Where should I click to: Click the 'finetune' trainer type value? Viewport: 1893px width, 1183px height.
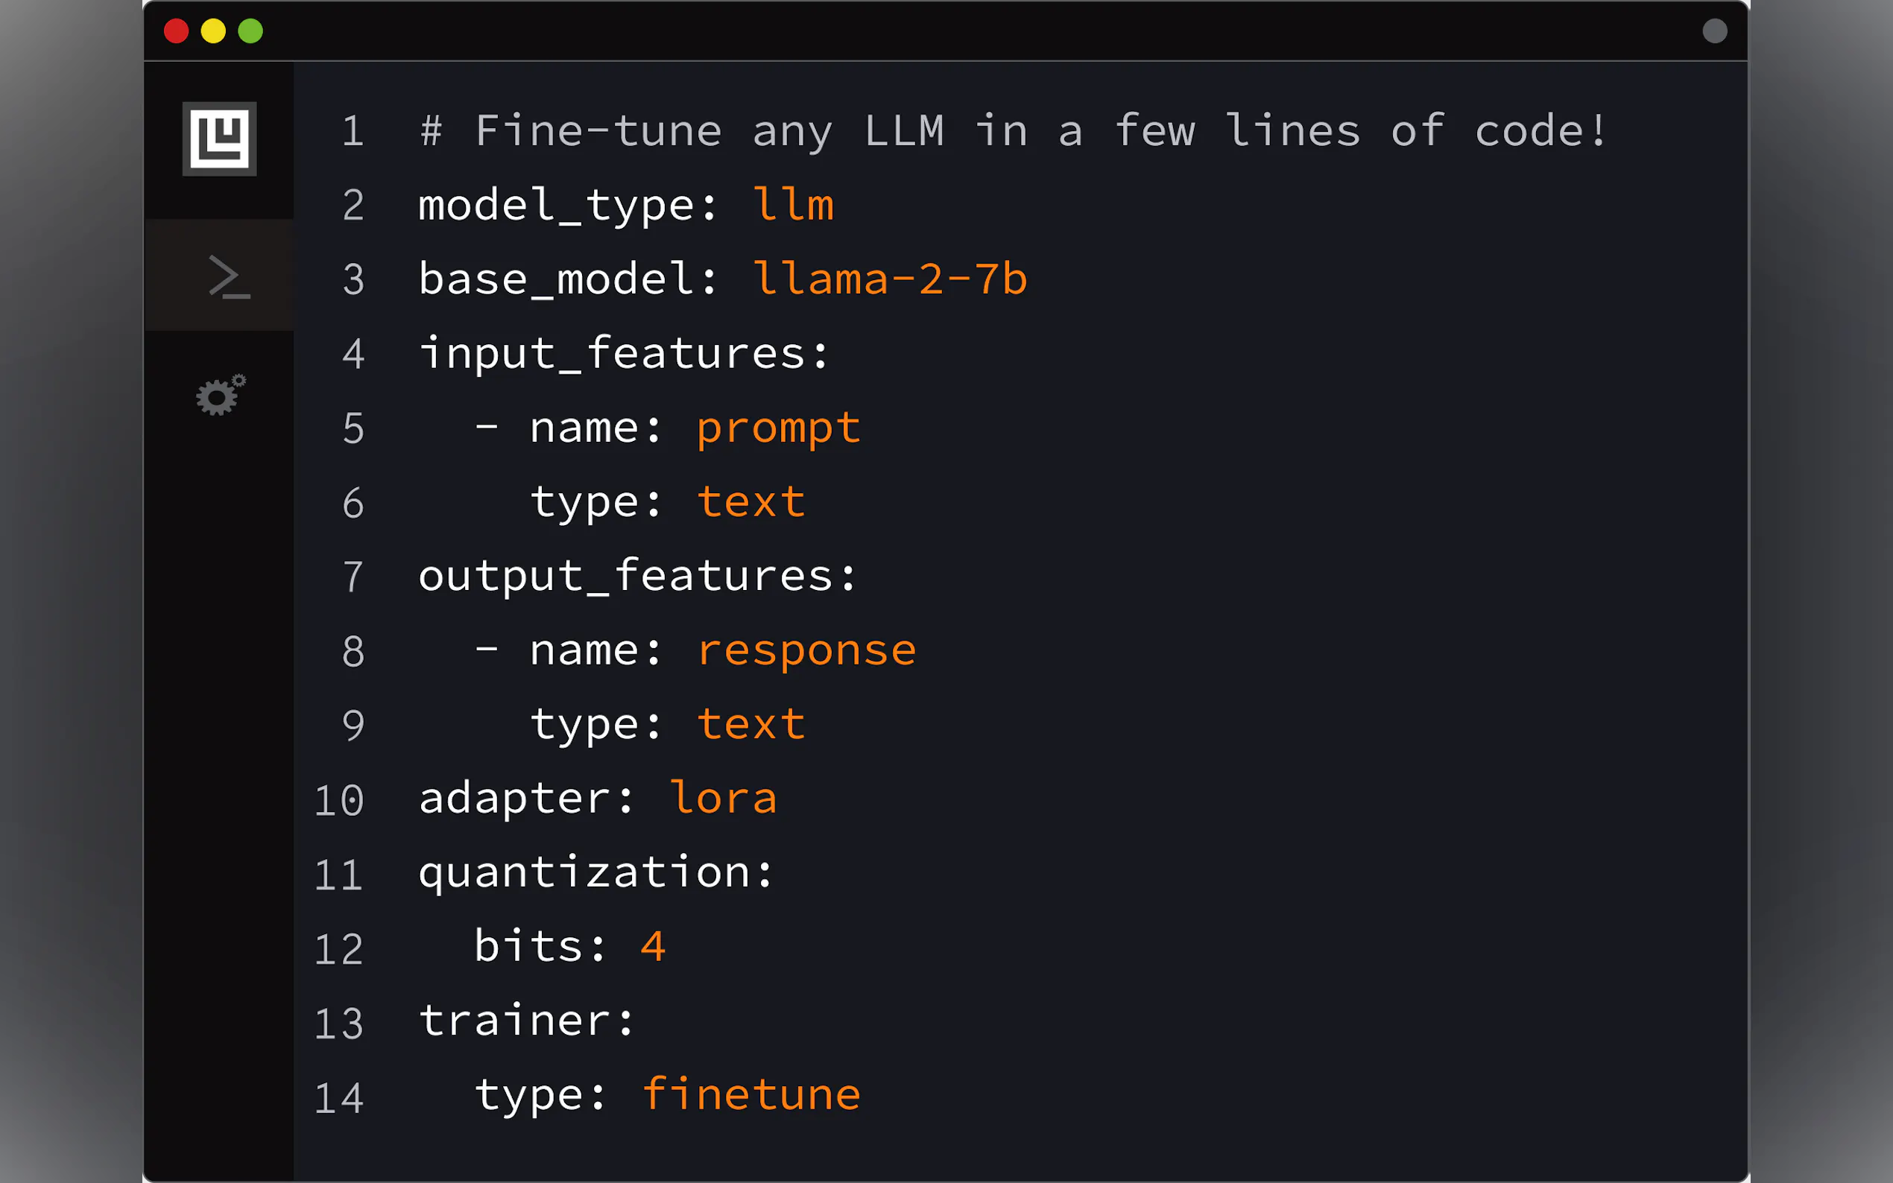tap(751, 1094)
